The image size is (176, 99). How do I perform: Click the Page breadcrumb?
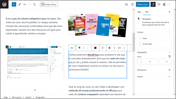6,97
